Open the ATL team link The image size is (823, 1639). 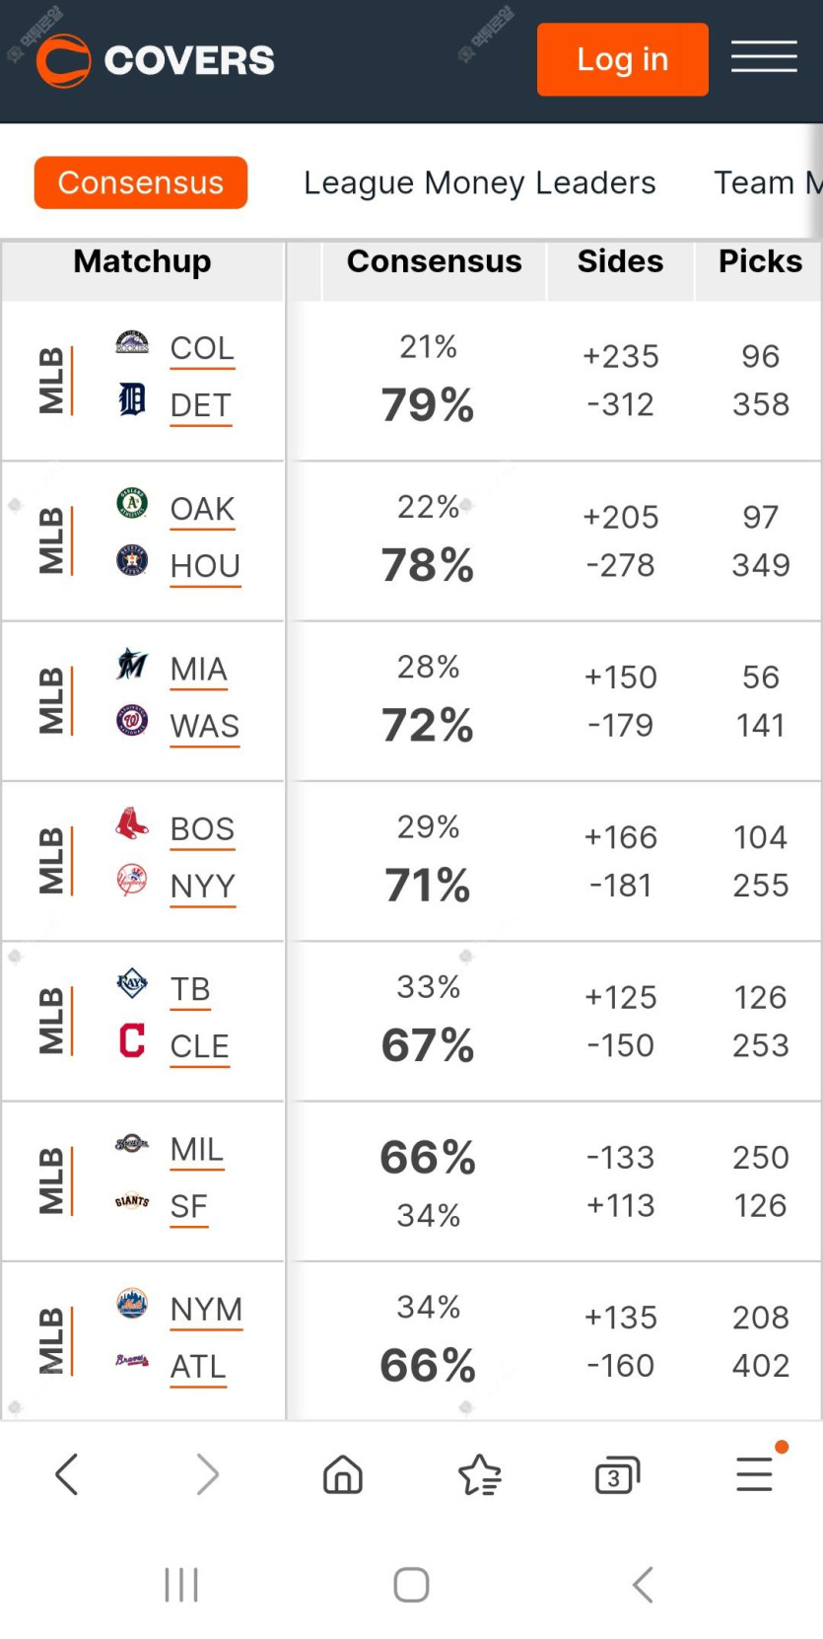[x=198, y=1367]
